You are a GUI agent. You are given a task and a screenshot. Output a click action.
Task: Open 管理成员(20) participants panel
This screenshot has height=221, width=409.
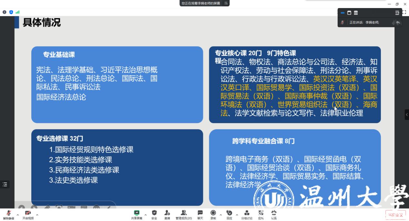(184, 214)
